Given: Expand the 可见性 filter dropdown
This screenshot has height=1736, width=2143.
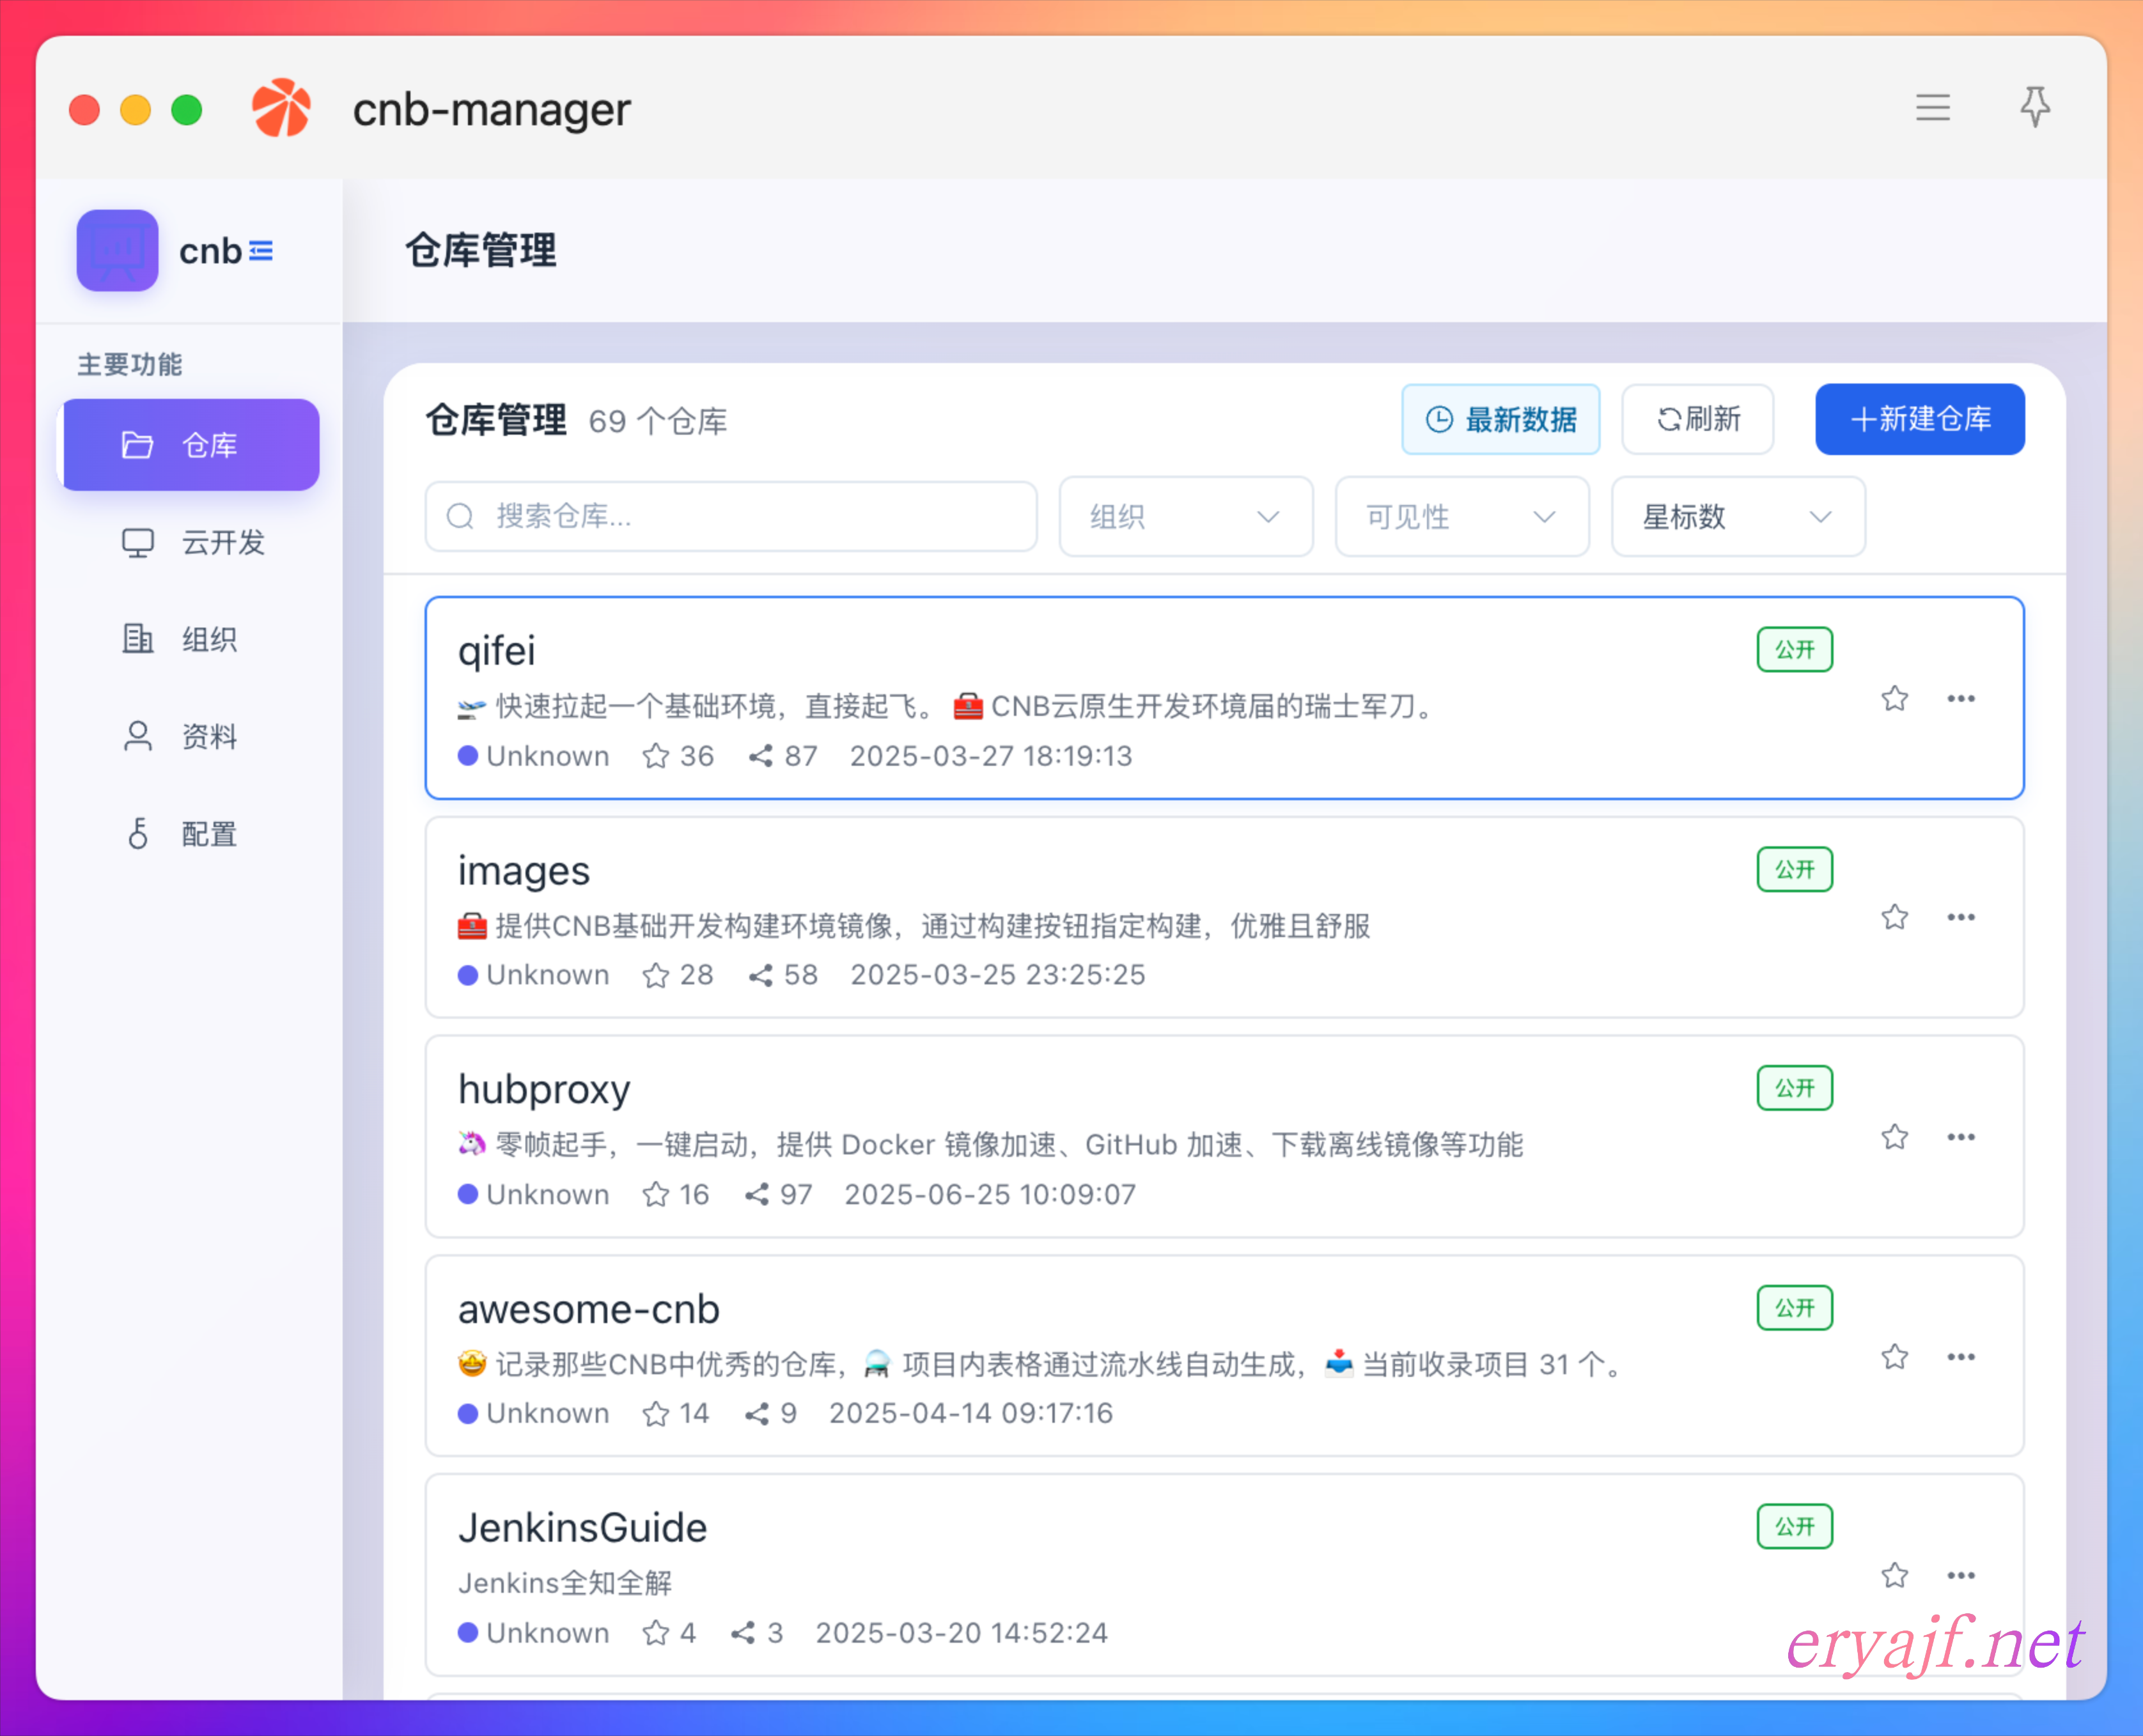Looking at the screenshot, I should pos(1461,517).
